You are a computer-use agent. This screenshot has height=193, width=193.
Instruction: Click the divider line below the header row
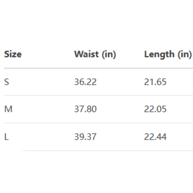[96, 68]
